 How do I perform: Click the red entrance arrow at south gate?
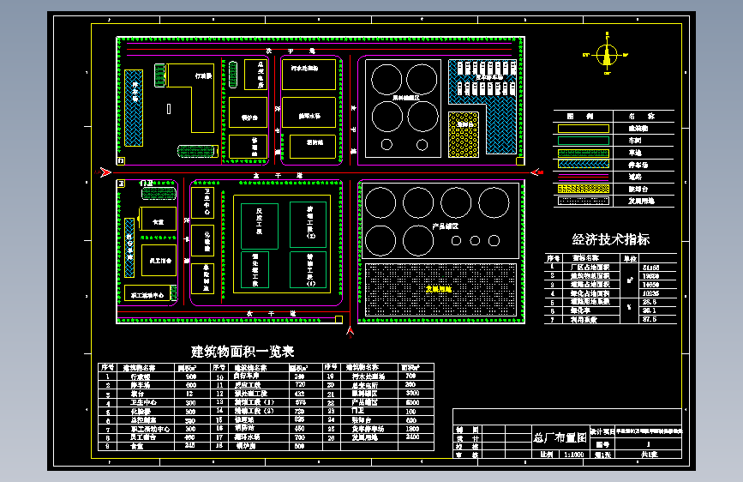pos(350,331)
